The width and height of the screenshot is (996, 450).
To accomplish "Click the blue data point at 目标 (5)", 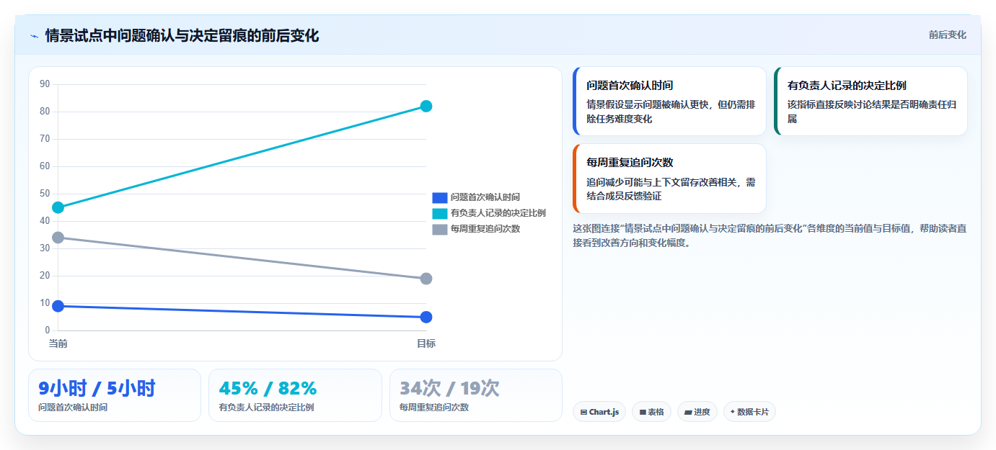I will point(426,317).
